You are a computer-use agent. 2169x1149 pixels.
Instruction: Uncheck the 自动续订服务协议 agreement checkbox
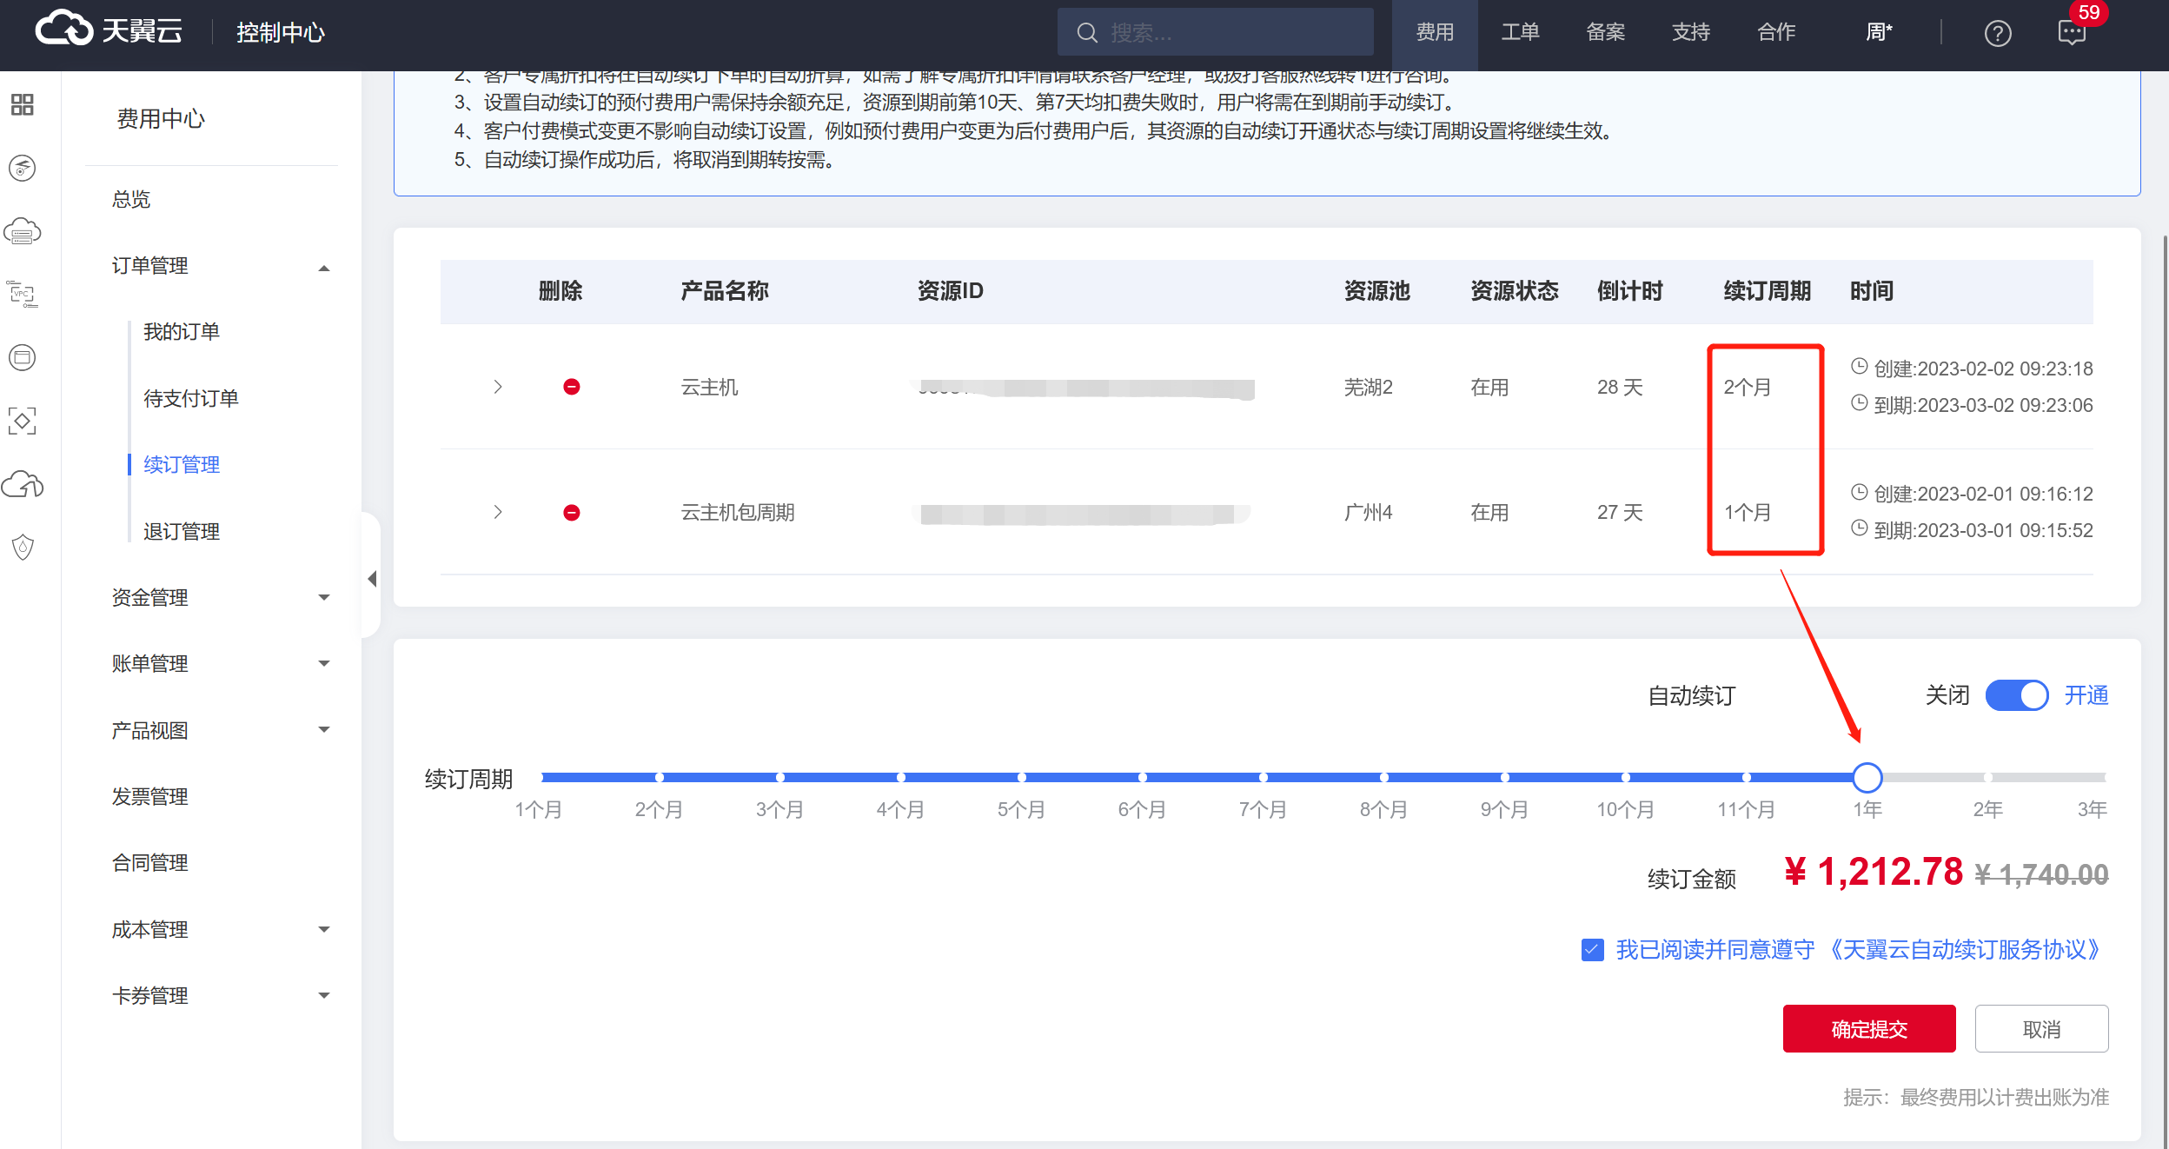coord(1592,949)
